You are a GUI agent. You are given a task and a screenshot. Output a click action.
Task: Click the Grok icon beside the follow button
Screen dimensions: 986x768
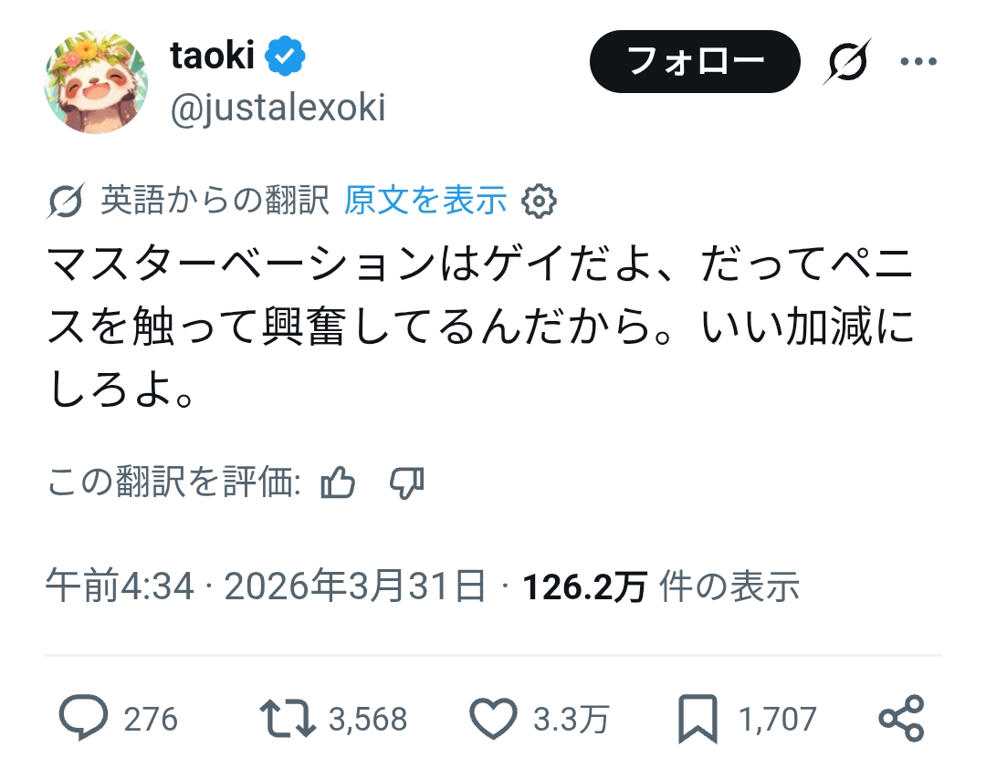click(845, 62)
